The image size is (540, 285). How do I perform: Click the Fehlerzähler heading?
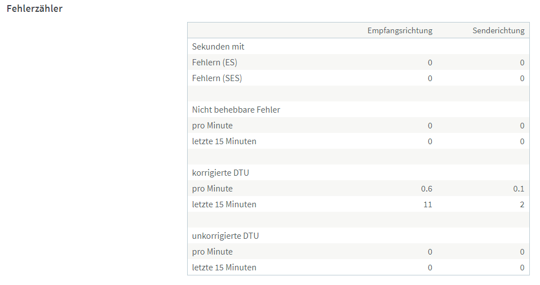coord(34,8)
